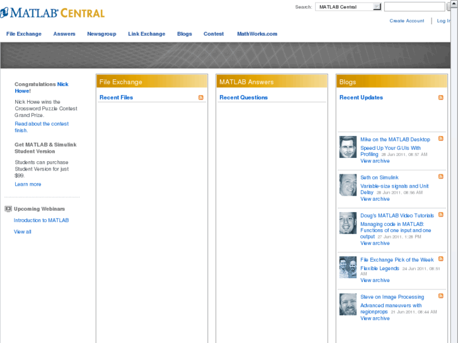Click the Get MATLAB & Simulink Student Version heading
Screen dimensions: 458x343
[x=45, y=148]
